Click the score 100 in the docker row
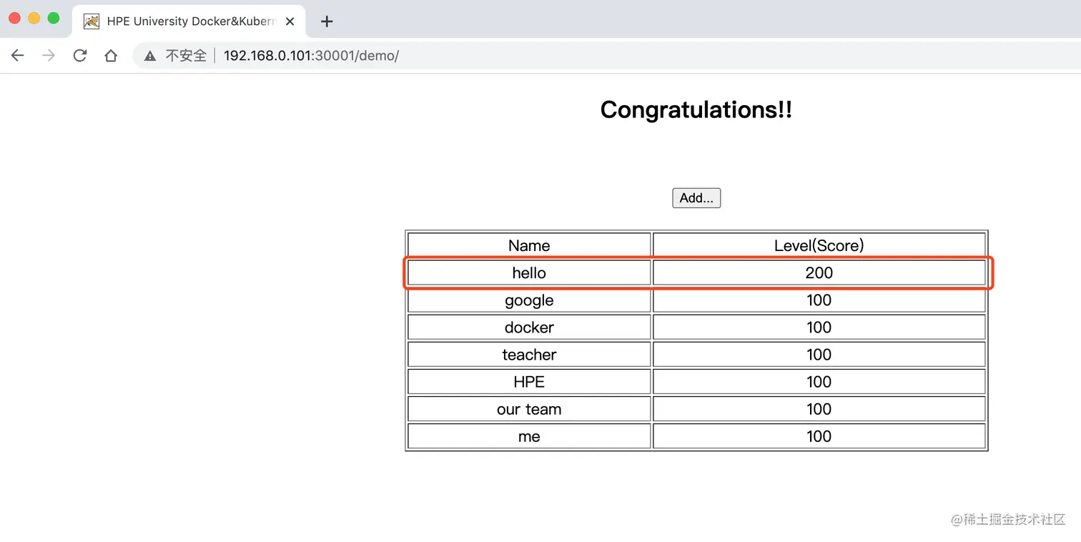The image size is (1081, 542). click(819, 327)
